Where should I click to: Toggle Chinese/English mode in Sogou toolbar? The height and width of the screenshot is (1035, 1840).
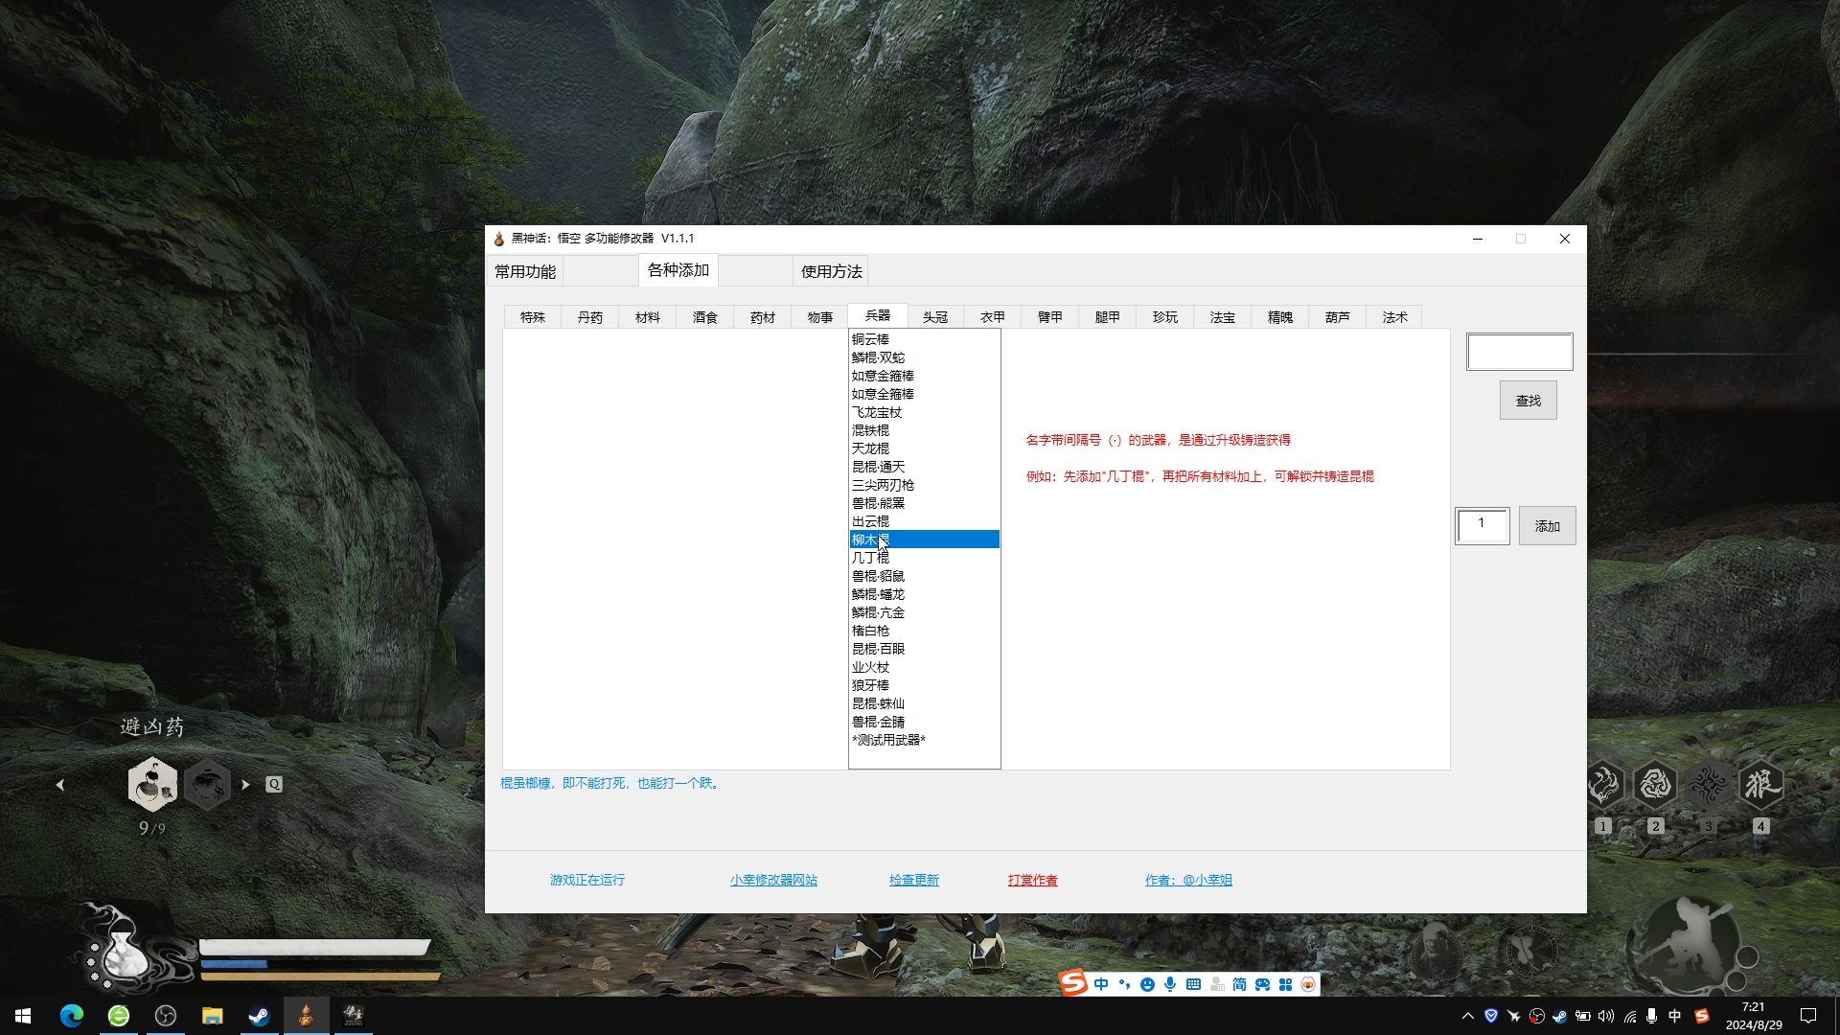[x=1101, y=984]
